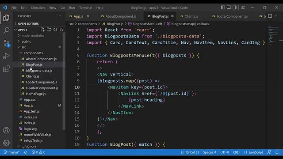283x159 pixels.
Task: Click CRLF end of line setting
Action: (237, 152)
